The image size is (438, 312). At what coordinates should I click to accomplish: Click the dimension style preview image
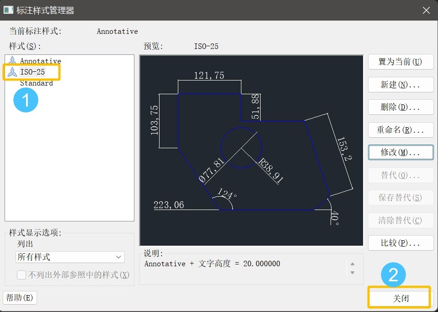251,151
